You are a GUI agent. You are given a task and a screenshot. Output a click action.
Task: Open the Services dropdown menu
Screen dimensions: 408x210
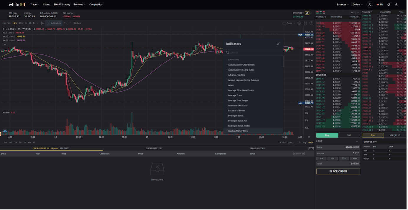click(x=80, y=4)
